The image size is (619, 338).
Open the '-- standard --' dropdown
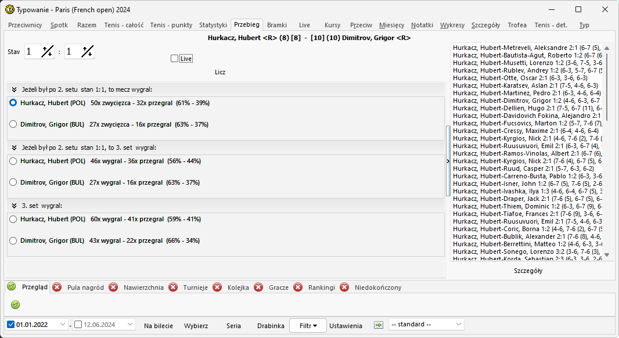click(427, 325)
